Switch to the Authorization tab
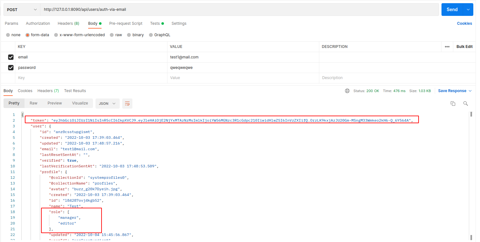The width and height of the screenshot is (480, 242). pos(38,23)
